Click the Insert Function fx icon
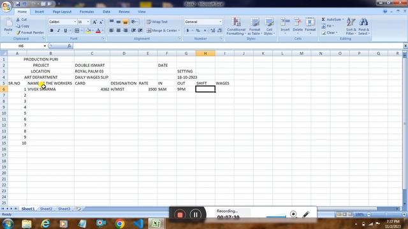Viewport: 408px width, 229px height. coord(69,46)
